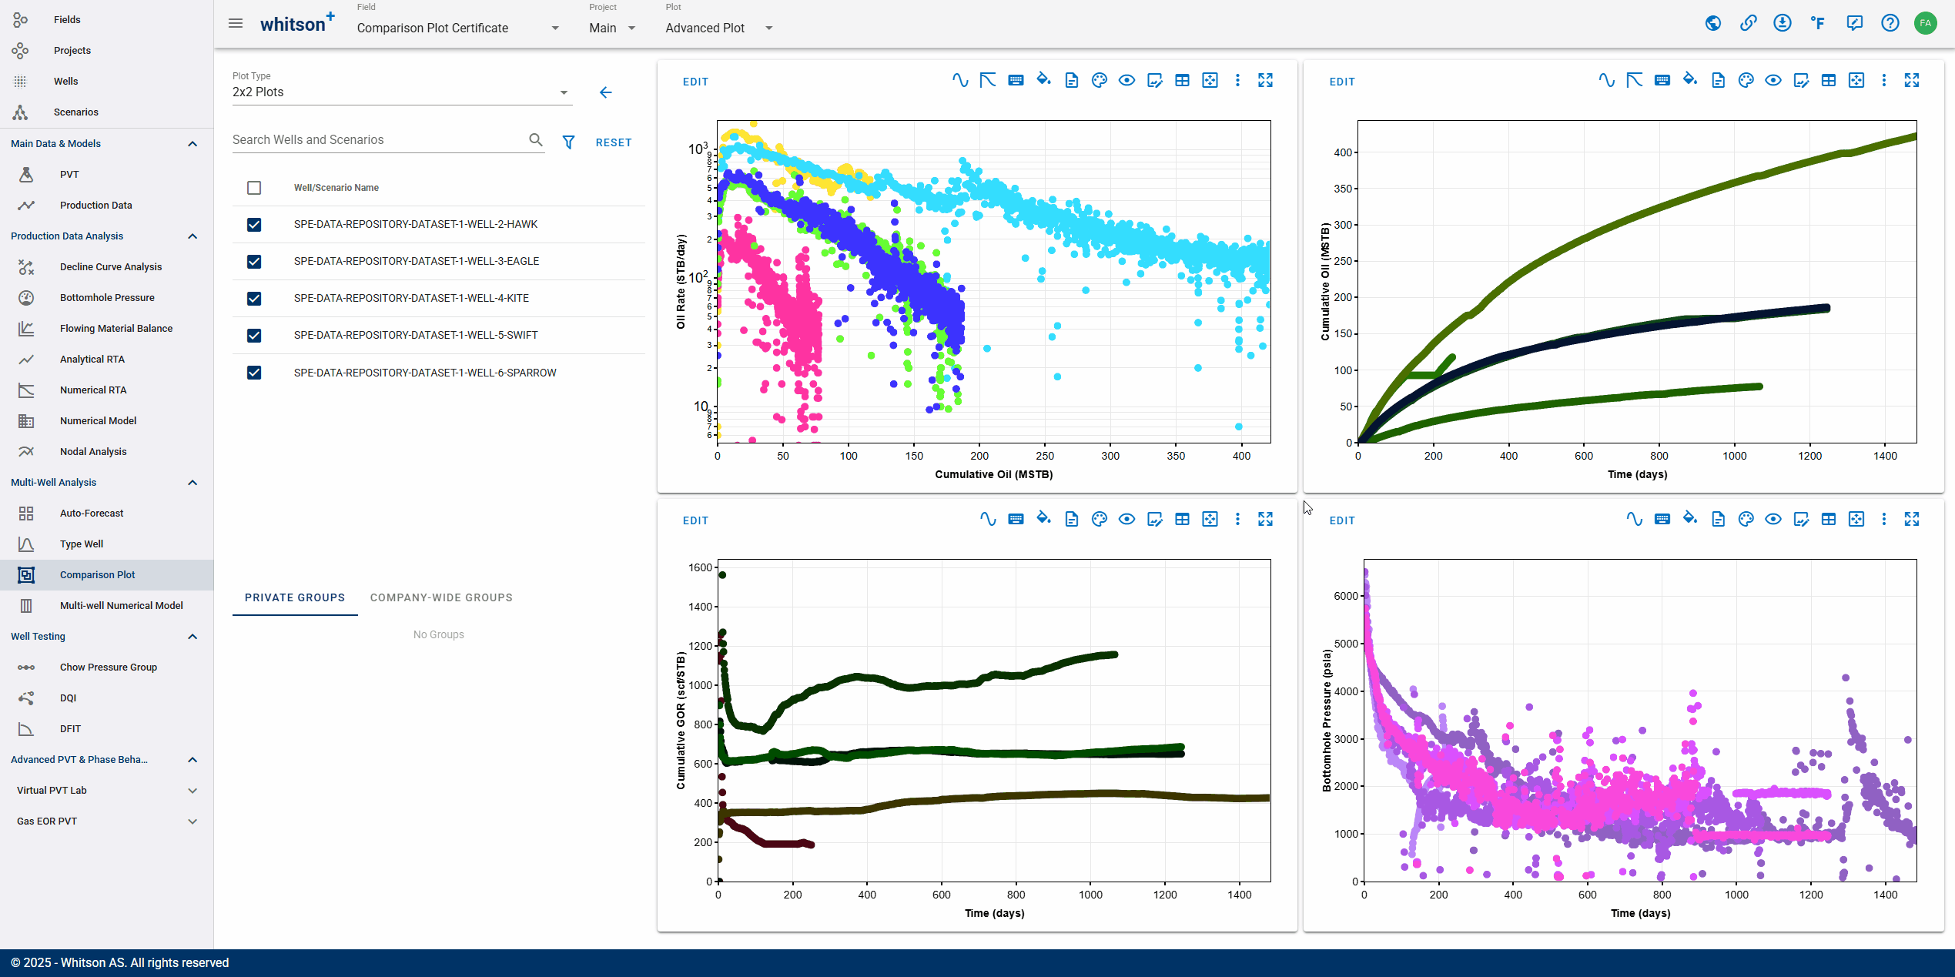Click the paint bucket fill icon on the Oil Rate plot
Viewport: 1955px width, 977px height.
(x=1043, y=80)
